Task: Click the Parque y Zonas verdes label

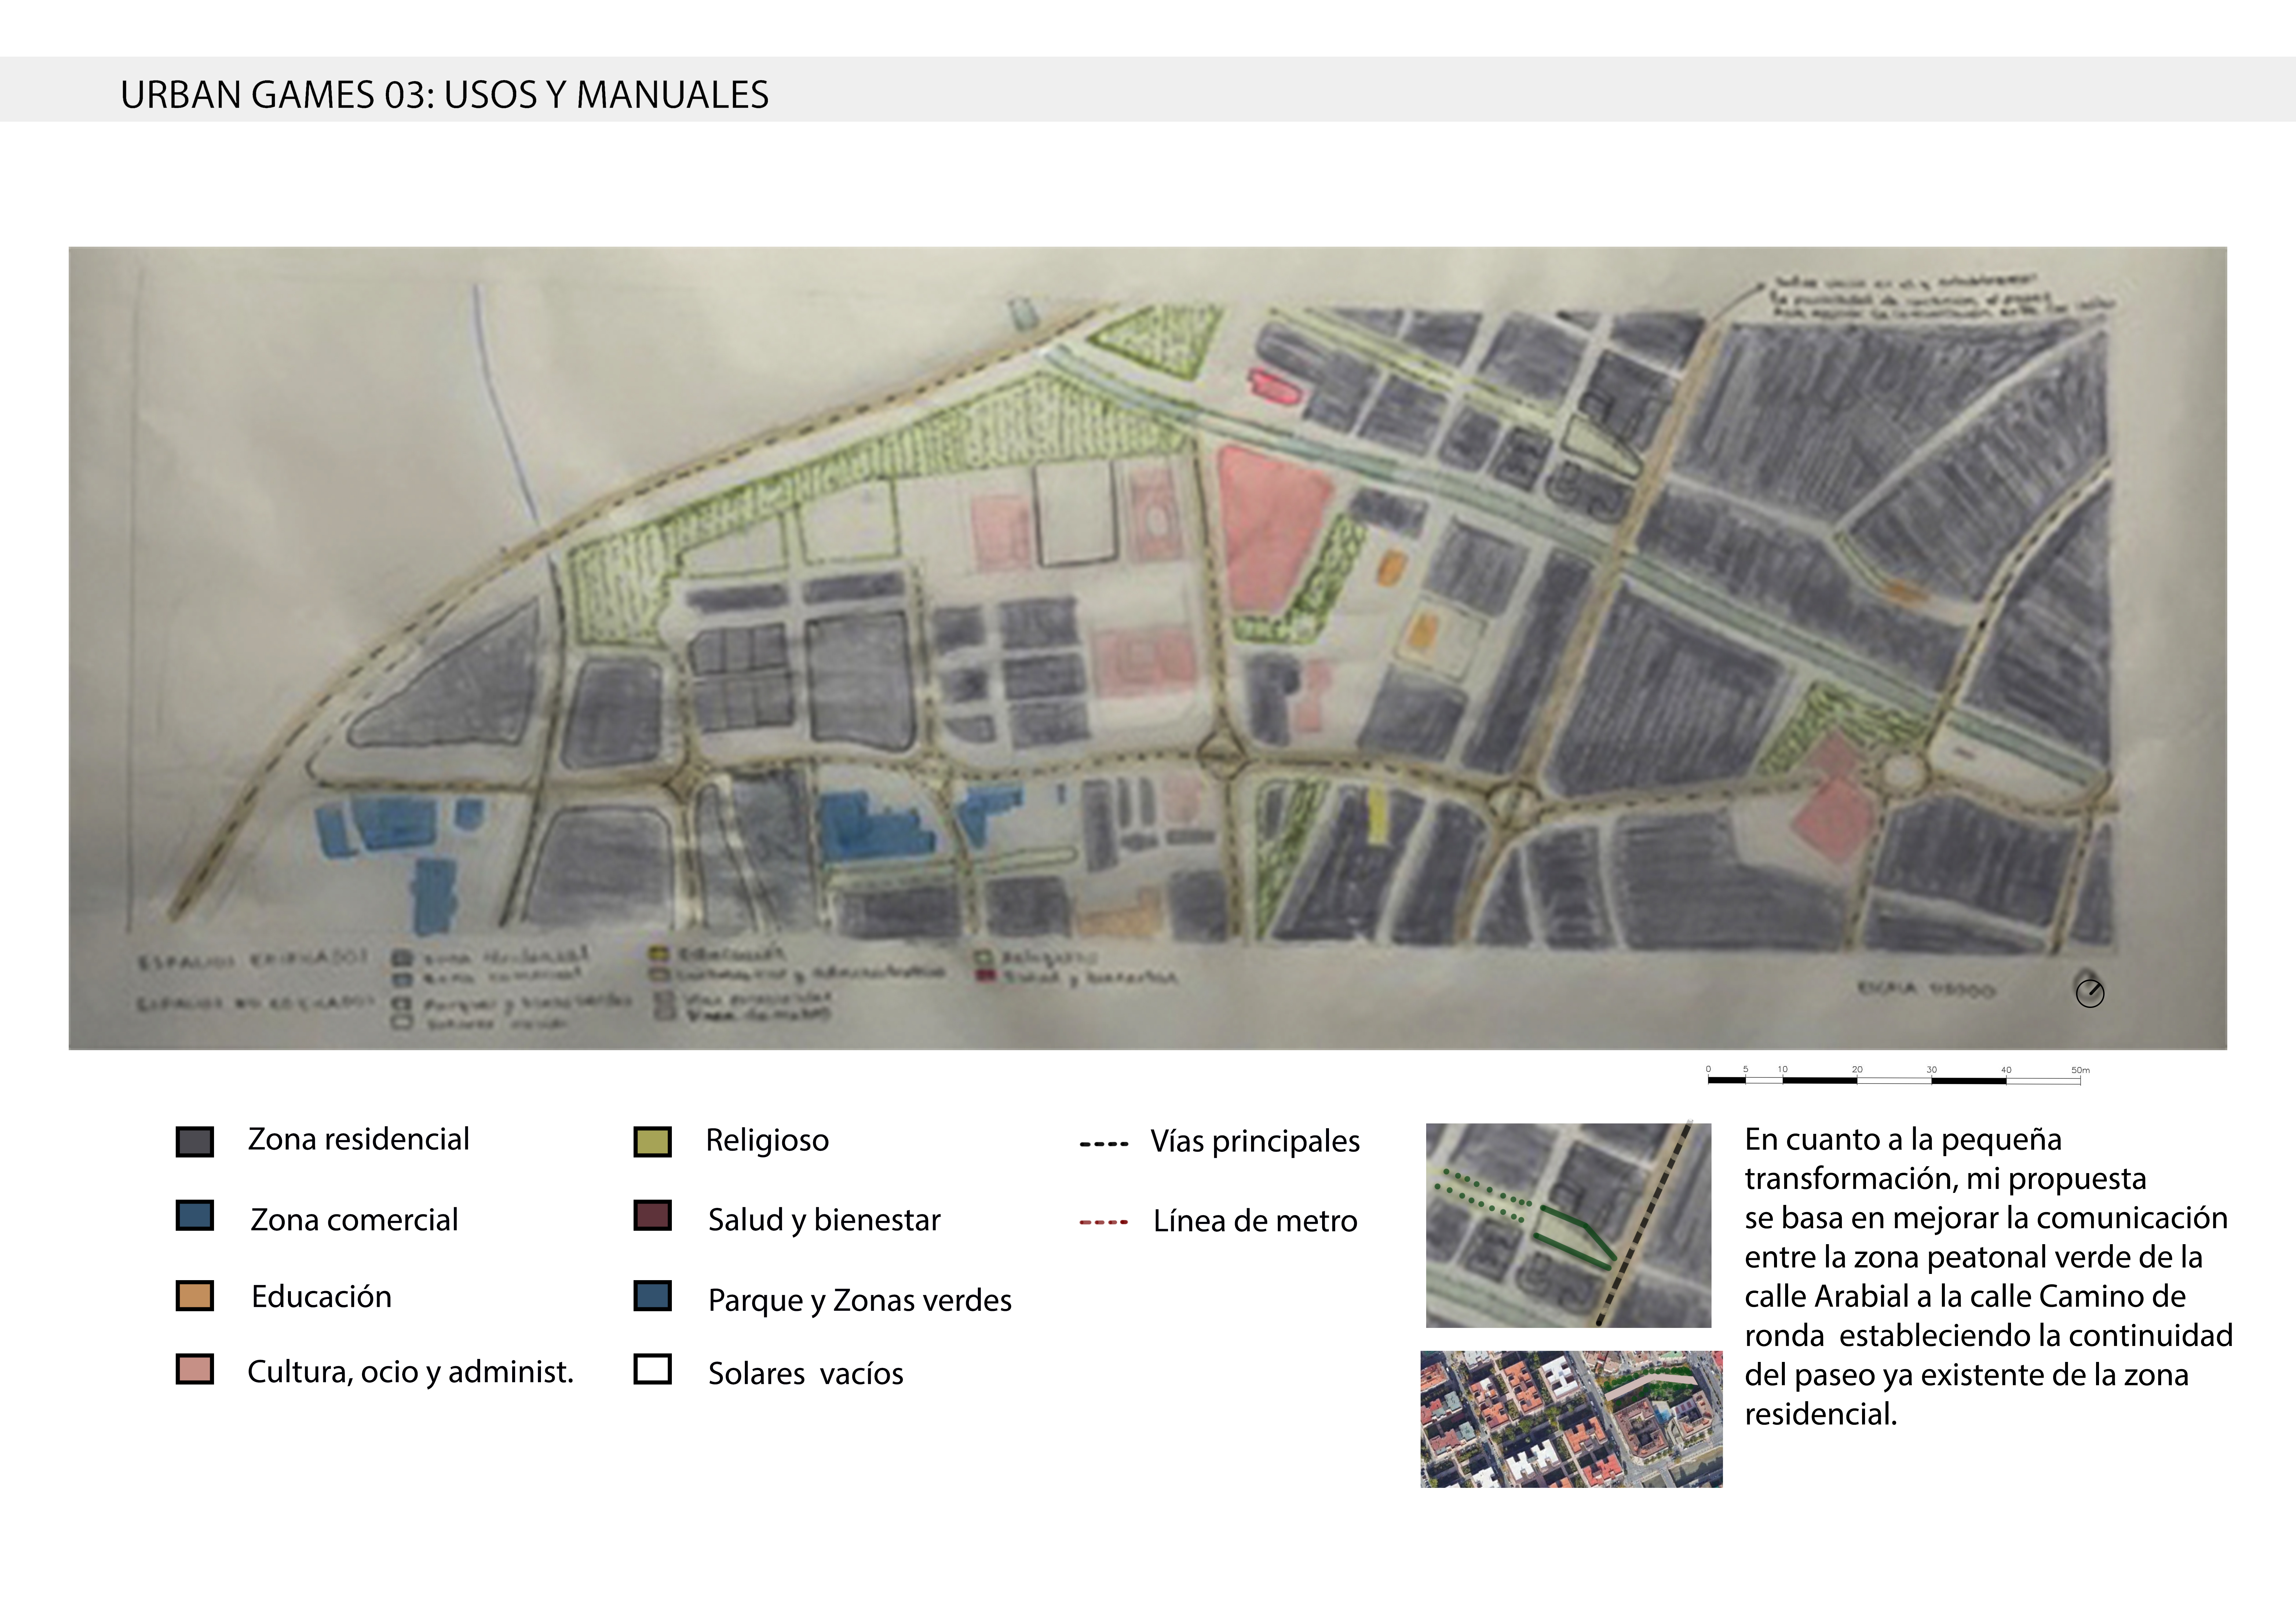Action: 859,1300
